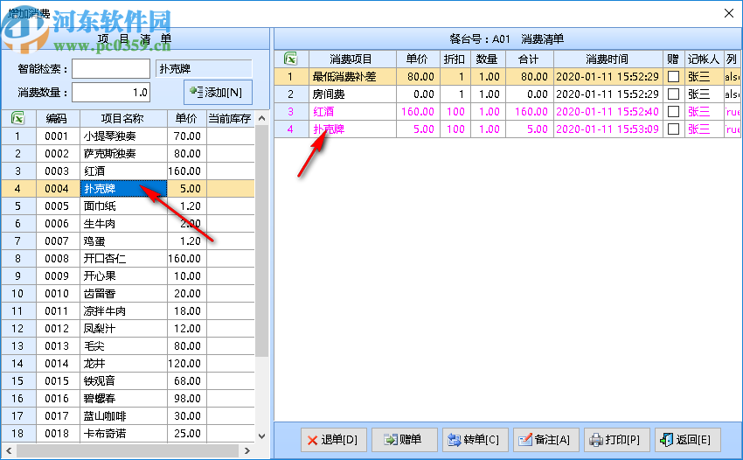Click the timestamp 2020-01-11 15:53:09
The image size is (743, 460).
(608, 129)
